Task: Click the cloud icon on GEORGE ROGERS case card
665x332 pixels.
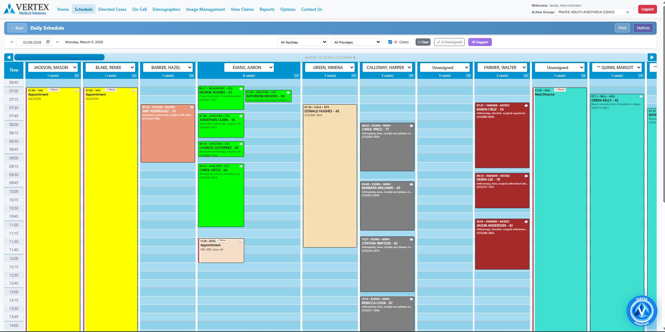Action: click(x=241, y=90)
